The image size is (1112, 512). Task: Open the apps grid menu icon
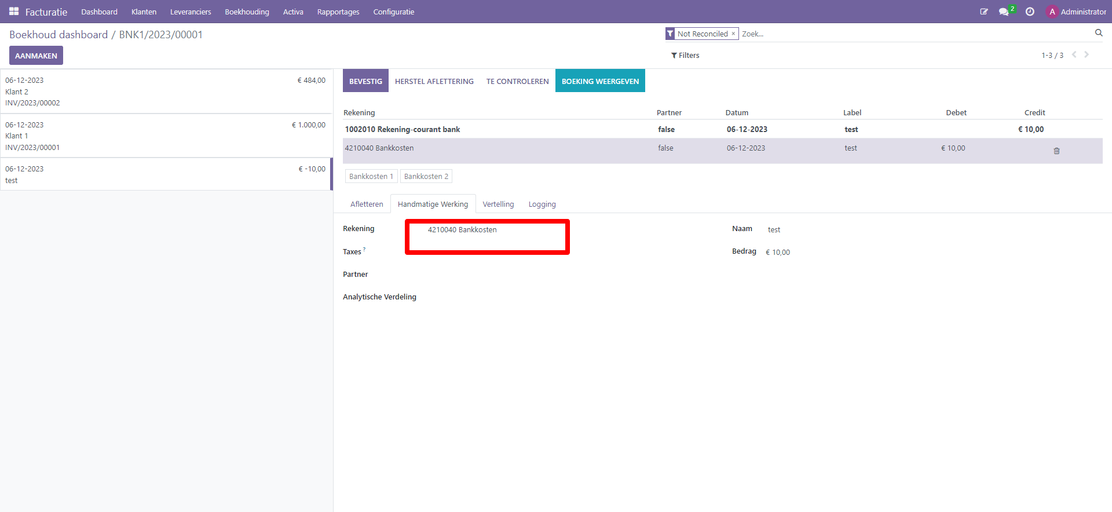tap(14, 12)
